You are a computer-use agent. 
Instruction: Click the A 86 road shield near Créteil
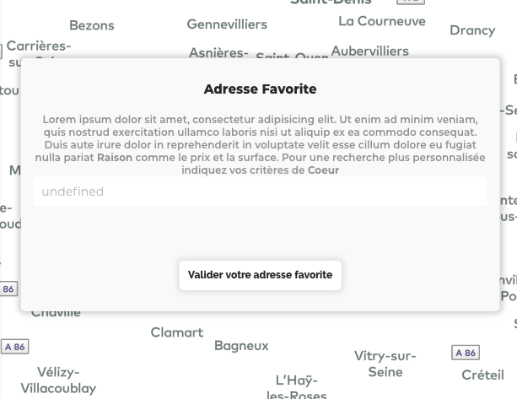coord(466,353)
